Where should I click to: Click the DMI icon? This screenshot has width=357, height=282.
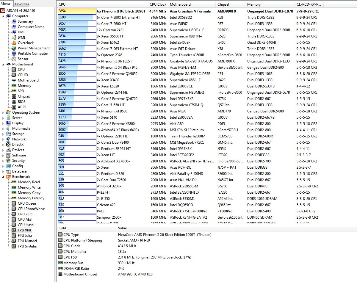click(x=14, y=32)
